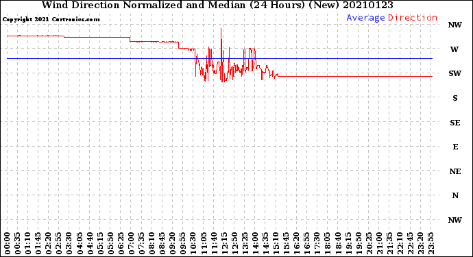Image resolution: width=473 pixels, height=257 pixels.
Task: Click the 15:10 time axis label
Action: click(276, 243)
